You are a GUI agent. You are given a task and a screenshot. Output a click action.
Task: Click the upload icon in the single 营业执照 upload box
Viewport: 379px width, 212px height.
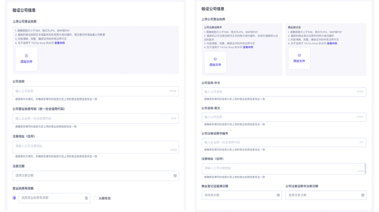tap(26, 56)
